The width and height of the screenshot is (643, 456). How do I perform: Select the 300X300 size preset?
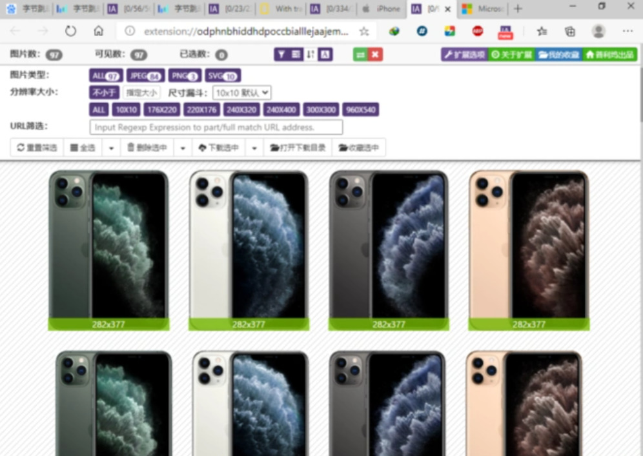click(321, 110)
